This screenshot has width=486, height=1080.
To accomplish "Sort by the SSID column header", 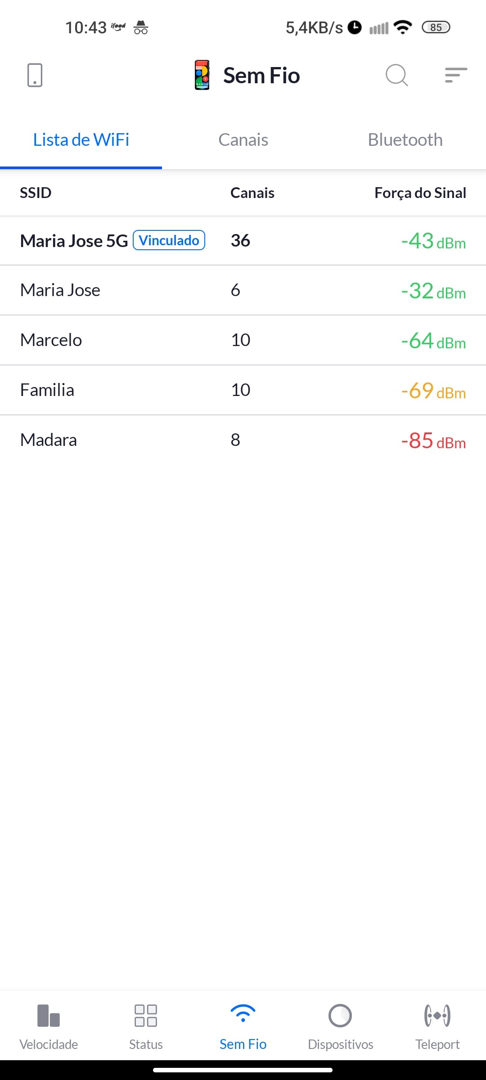I will coord(36,193).
